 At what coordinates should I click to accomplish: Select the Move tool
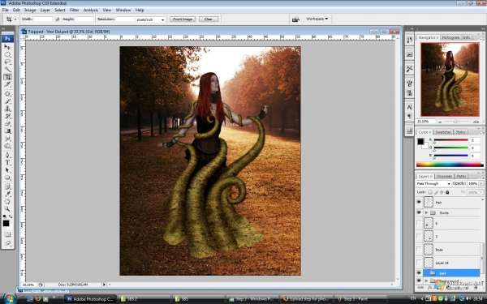[7, 47]
